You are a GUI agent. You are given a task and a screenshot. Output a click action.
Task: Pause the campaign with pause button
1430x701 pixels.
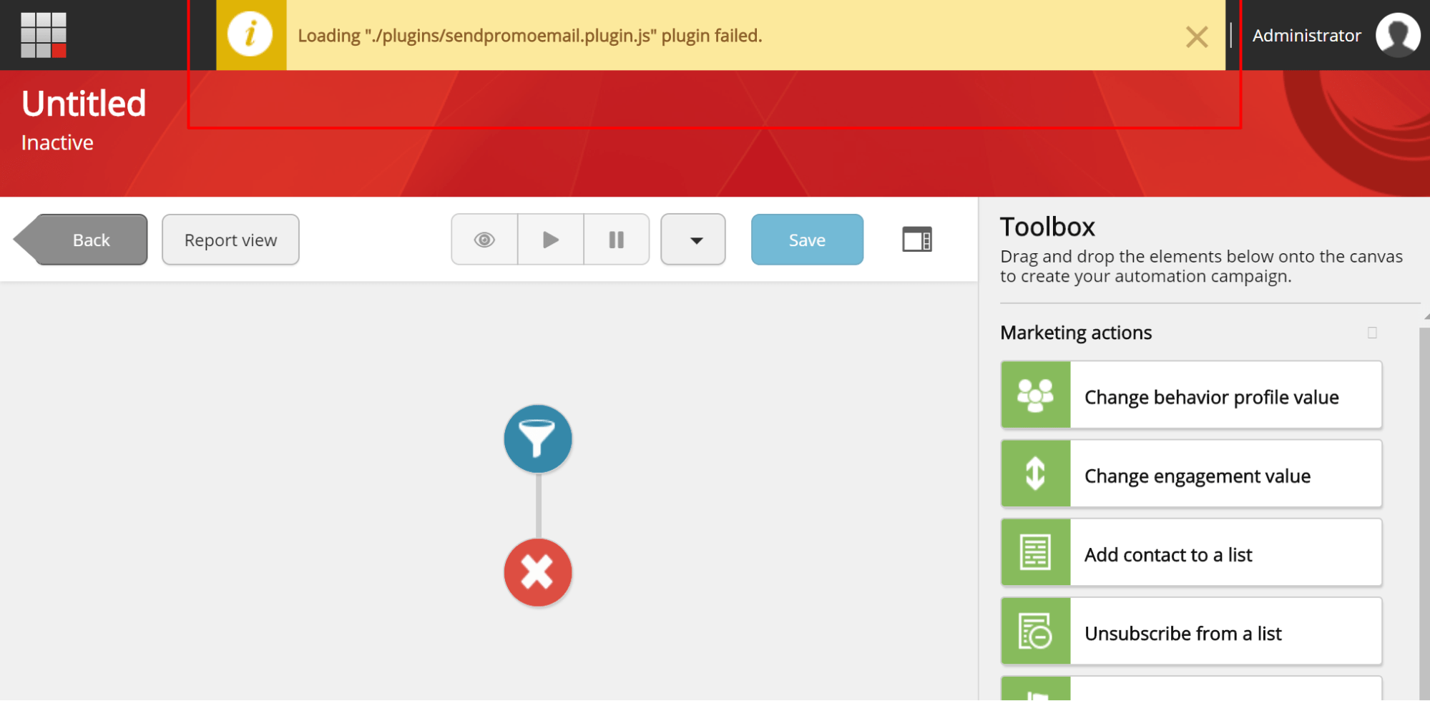click(x=616, y=240)
